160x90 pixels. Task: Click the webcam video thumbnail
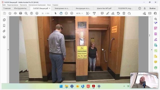tap(144, 80)
